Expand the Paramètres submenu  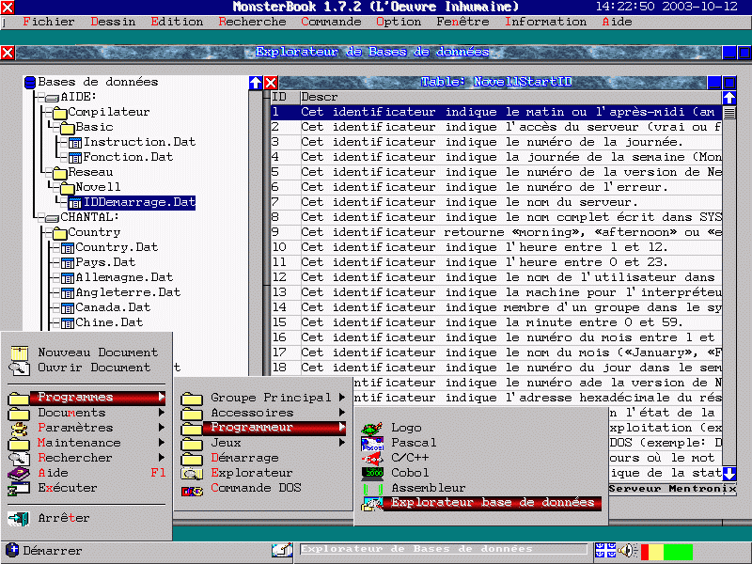coord(74,428)
